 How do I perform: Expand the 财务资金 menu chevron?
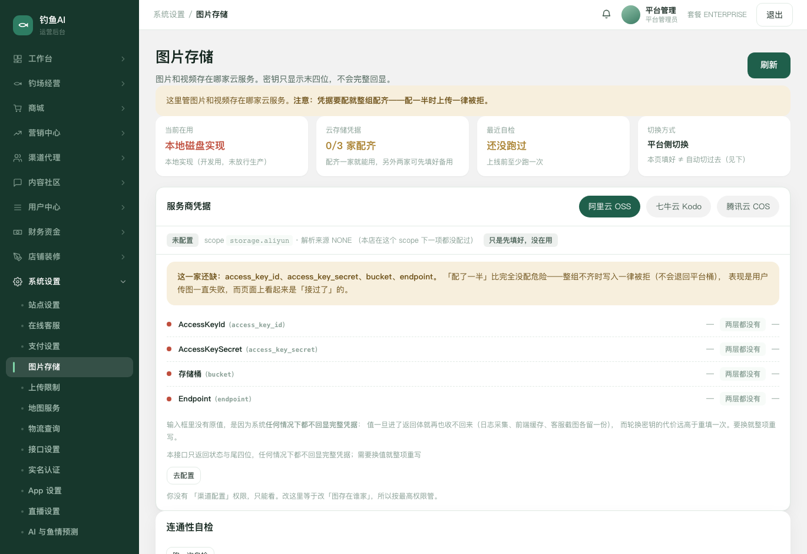[123, 232]
